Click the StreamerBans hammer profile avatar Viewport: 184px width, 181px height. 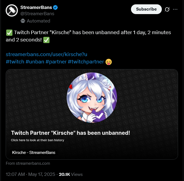point(12,10)
